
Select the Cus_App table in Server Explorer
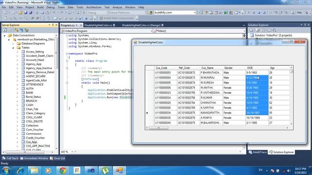coord(31,142)
